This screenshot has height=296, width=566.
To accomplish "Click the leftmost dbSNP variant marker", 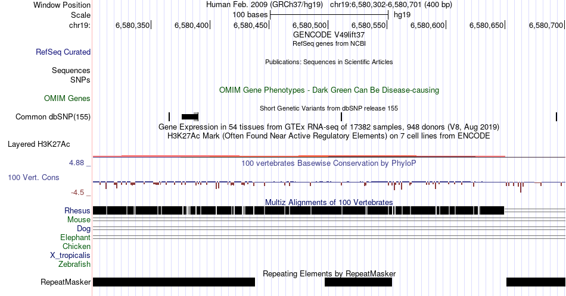I will (x=169, y=116).
